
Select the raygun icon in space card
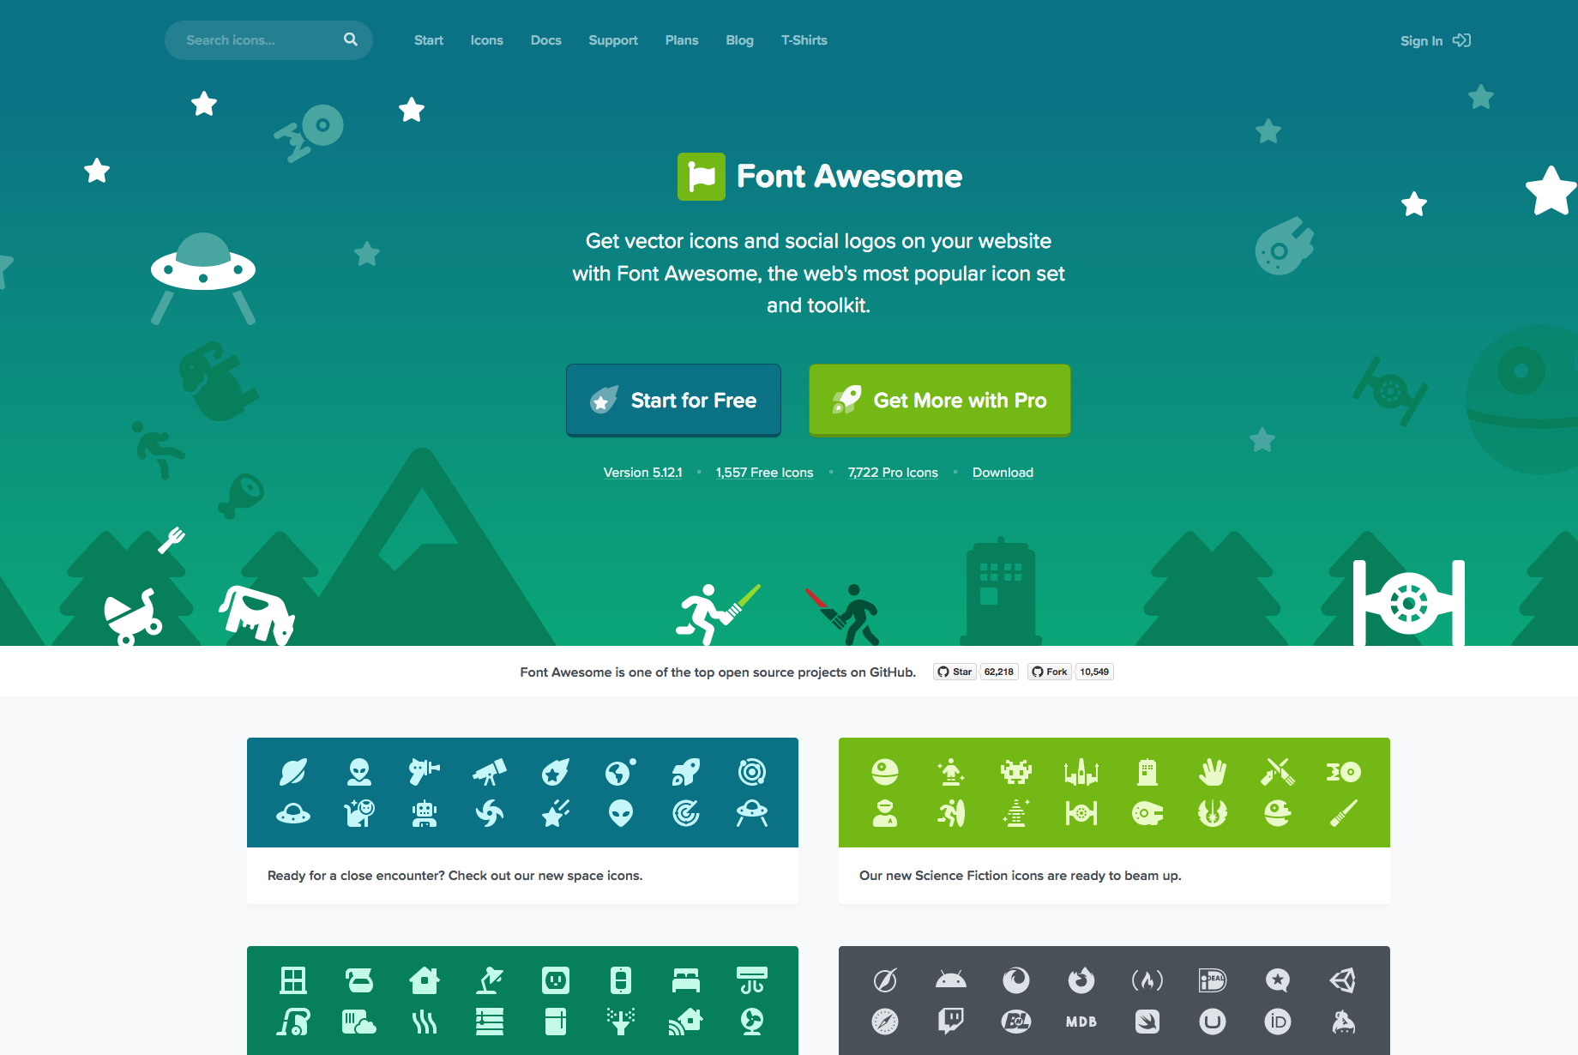point(425,771)
